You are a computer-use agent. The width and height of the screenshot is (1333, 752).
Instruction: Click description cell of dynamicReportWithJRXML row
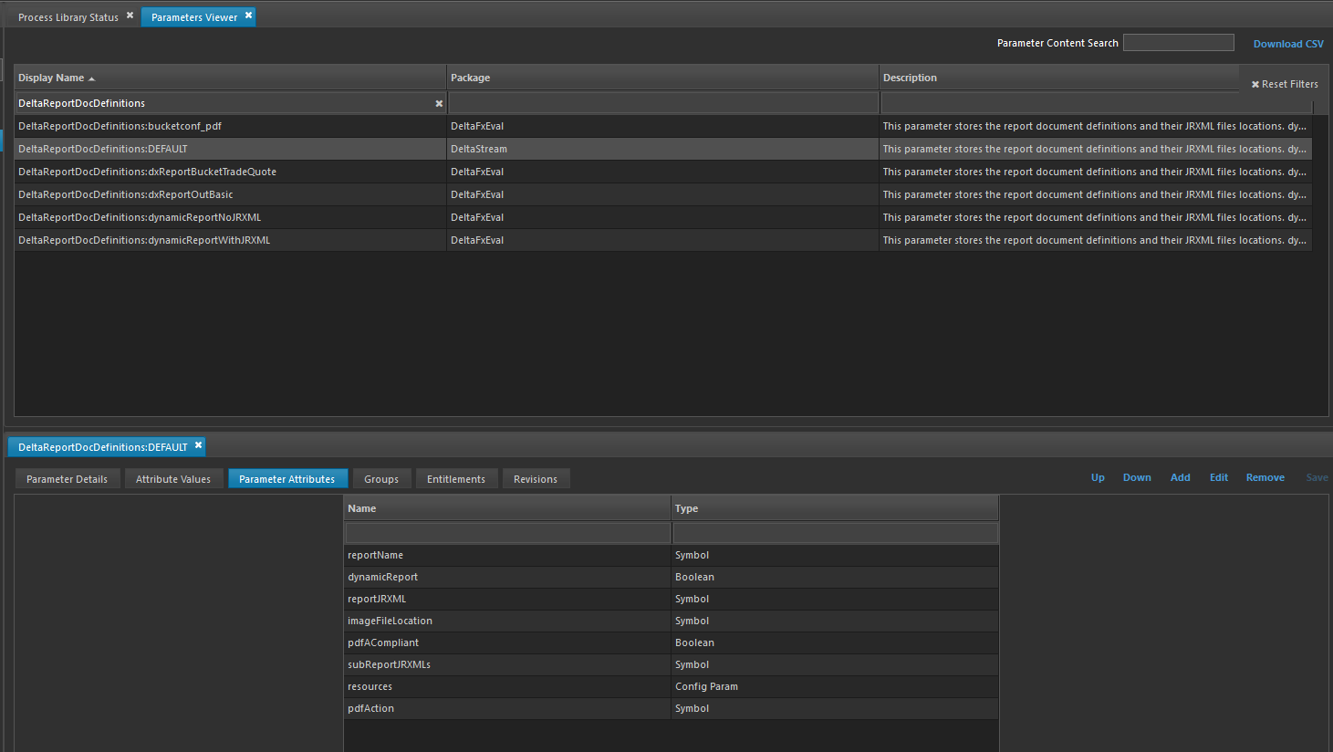[1095, 240]
